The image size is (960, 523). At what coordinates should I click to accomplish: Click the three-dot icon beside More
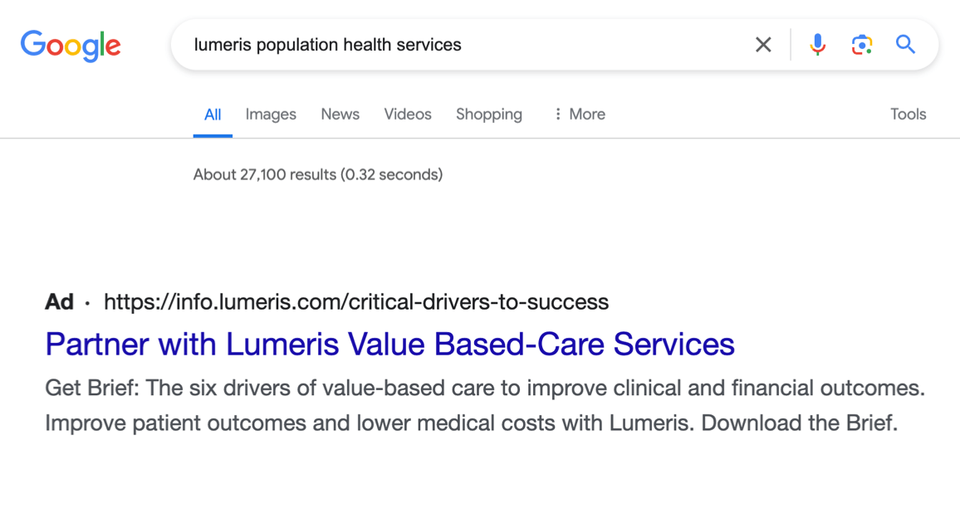pos(557,115)
